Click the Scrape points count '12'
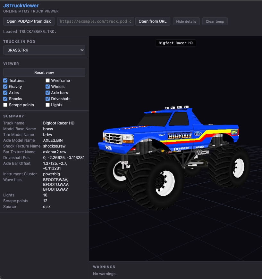This screenshot has width=262, height=279. click(x=45, y=201)
